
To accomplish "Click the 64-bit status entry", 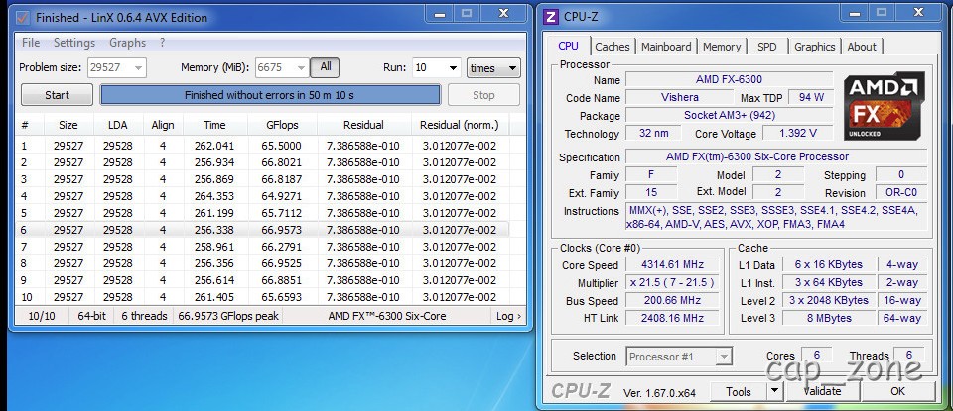I will [x=91, y=316].
